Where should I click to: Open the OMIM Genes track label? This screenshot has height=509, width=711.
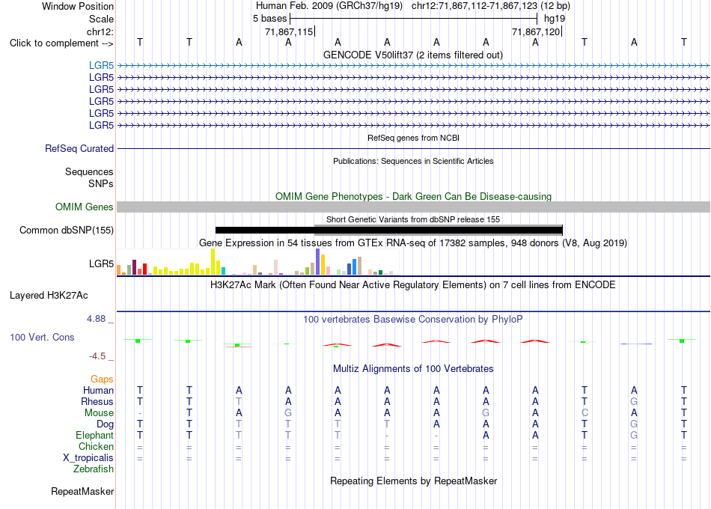click(84, 207)
